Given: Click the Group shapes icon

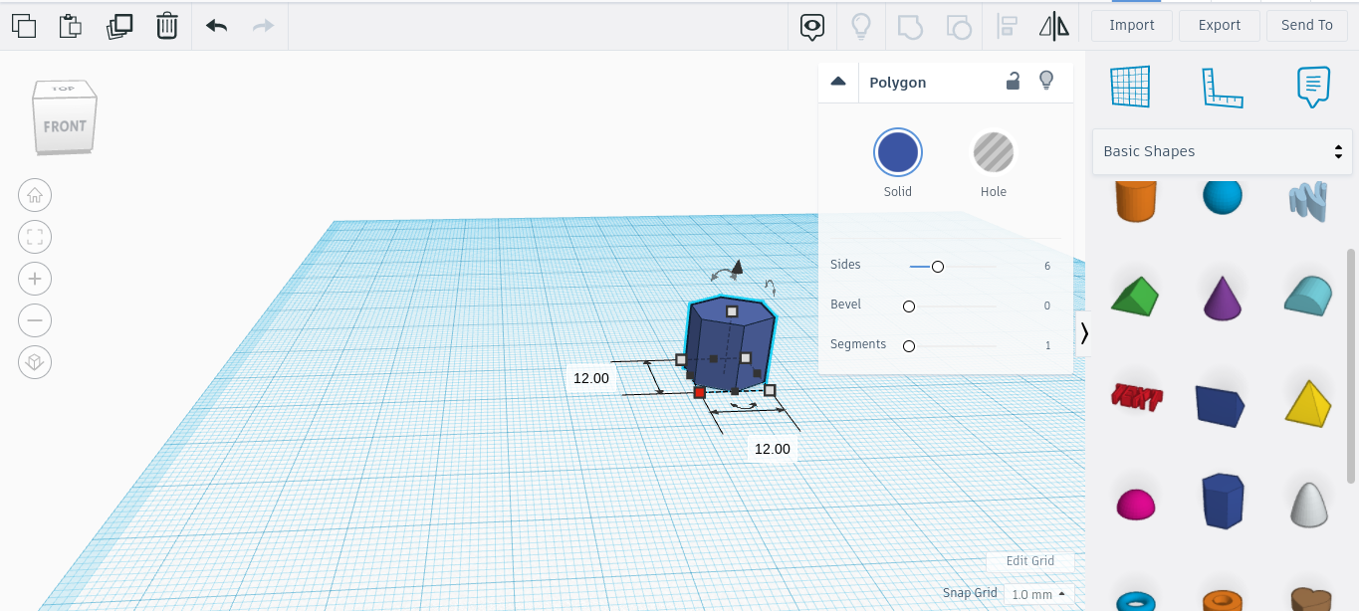Looking at the screenshot, I should [x=910, y=27].
